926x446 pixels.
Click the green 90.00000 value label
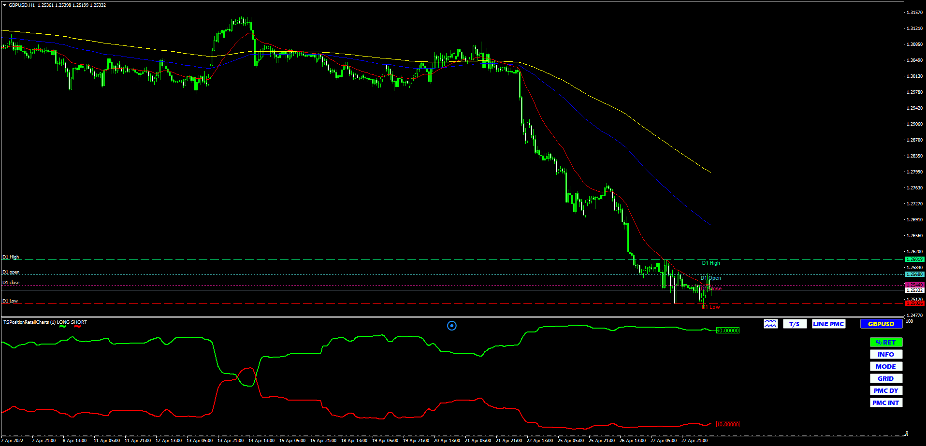(727, 331)
